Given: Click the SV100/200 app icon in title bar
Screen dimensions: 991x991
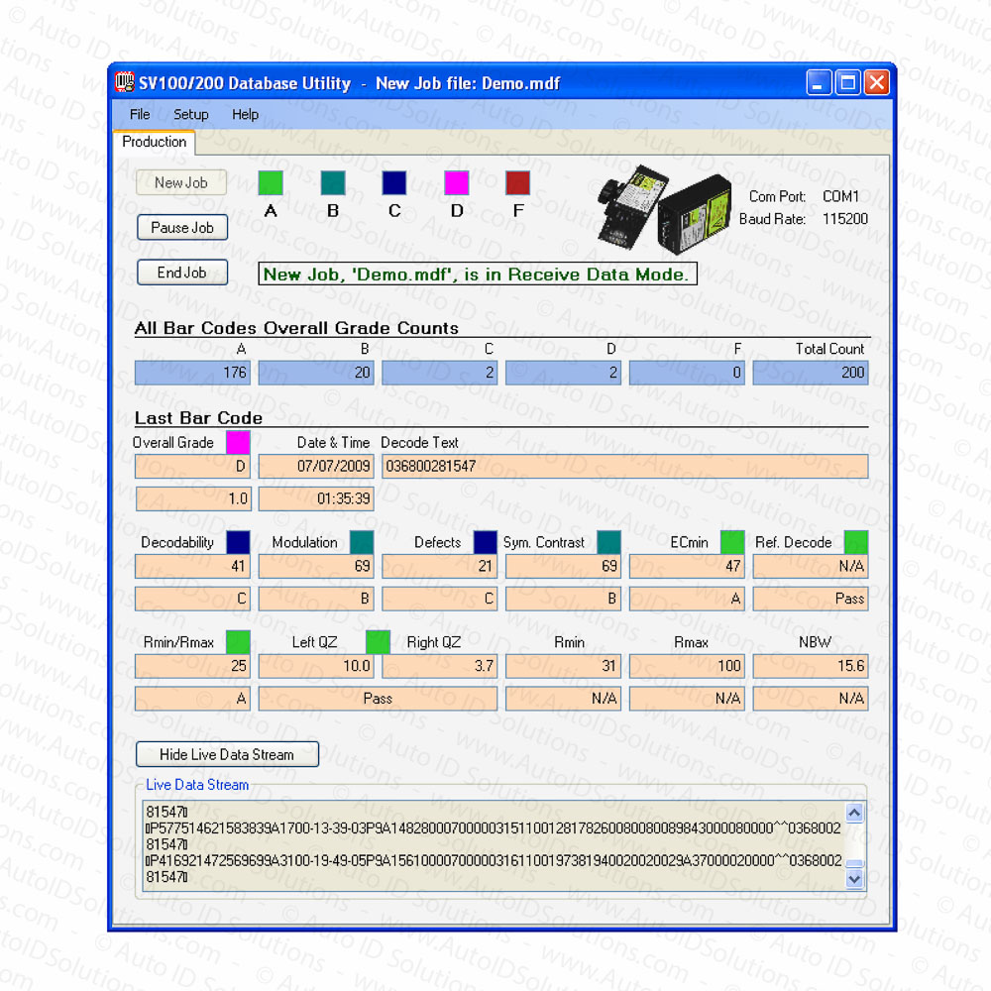Looking at the screenshot, I should [125, 82].
